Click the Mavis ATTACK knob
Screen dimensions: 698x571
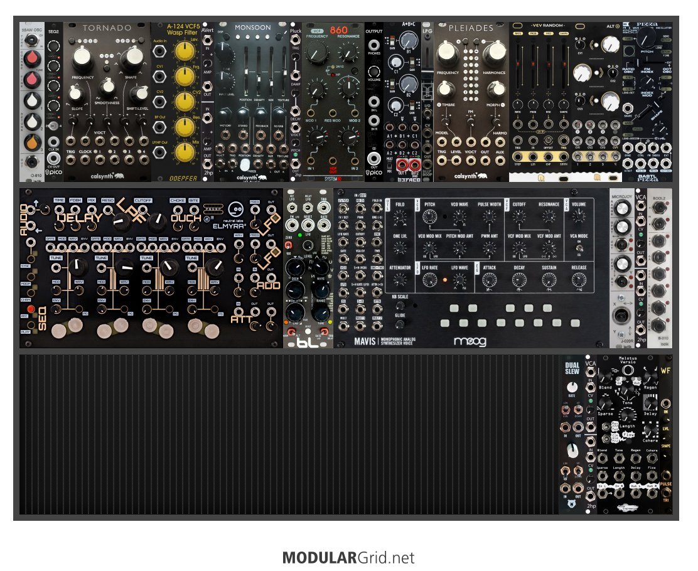tap(489, 280)
